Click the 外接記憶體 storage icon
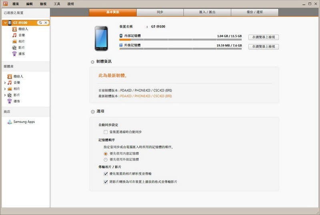The height and width of the screenshot is (215, 320). (x=121, y=45)
